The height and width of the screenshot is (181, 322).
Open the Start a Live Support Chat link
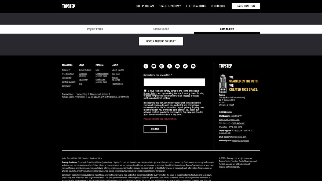229,120
